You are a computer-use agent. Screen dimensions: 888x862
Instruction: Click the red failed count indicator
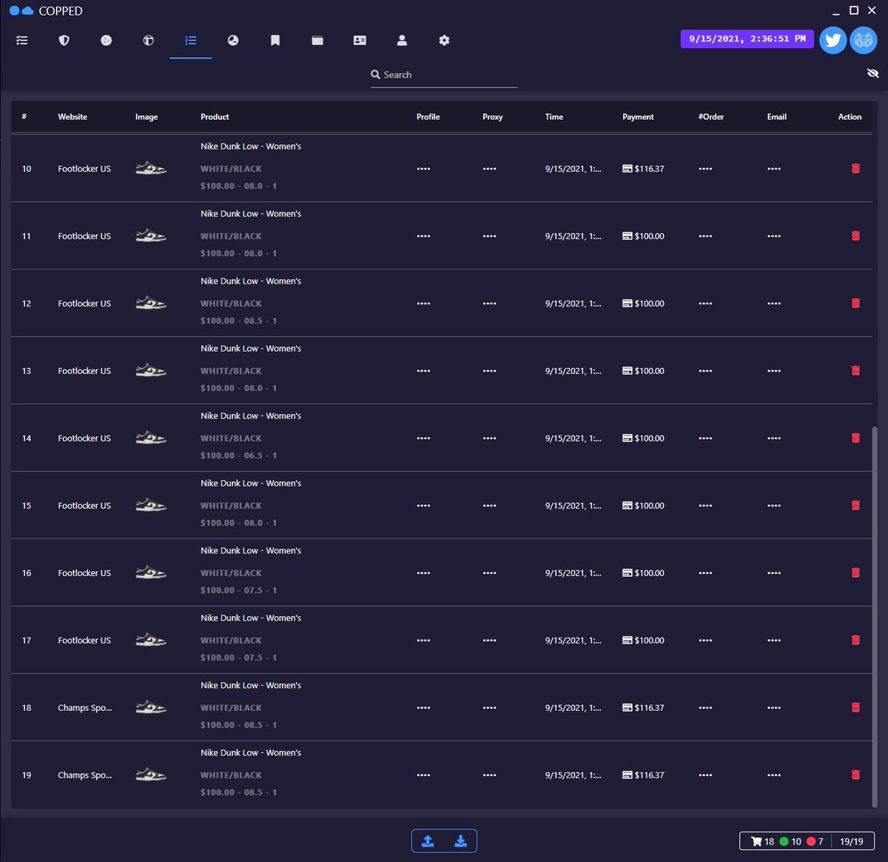pyautogui.click(x=811, y=841)
